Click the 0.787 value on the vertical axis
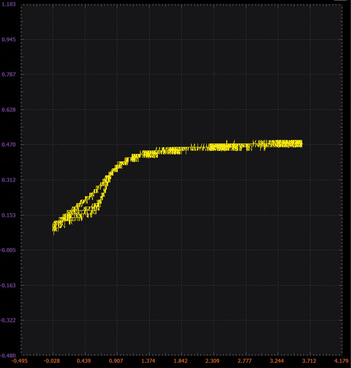Screen dimensions: 351x368 click(9, 75)
